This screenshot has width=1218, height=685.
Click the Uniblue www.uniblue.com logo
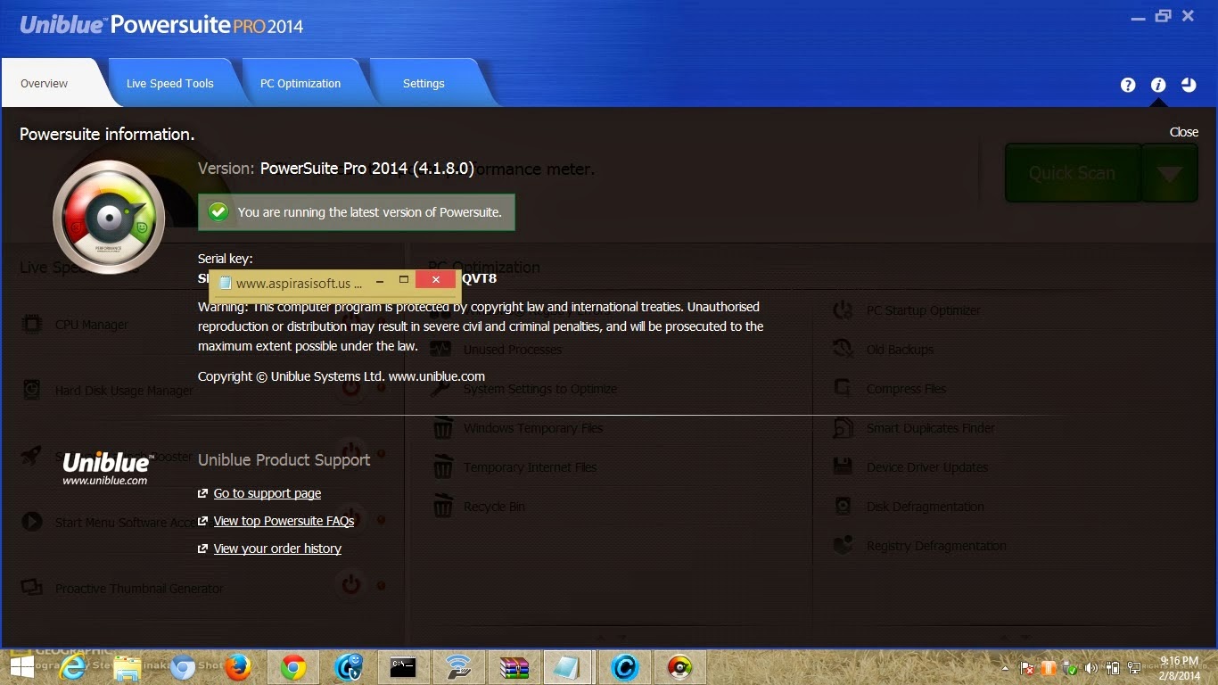(x=106, y=468)
